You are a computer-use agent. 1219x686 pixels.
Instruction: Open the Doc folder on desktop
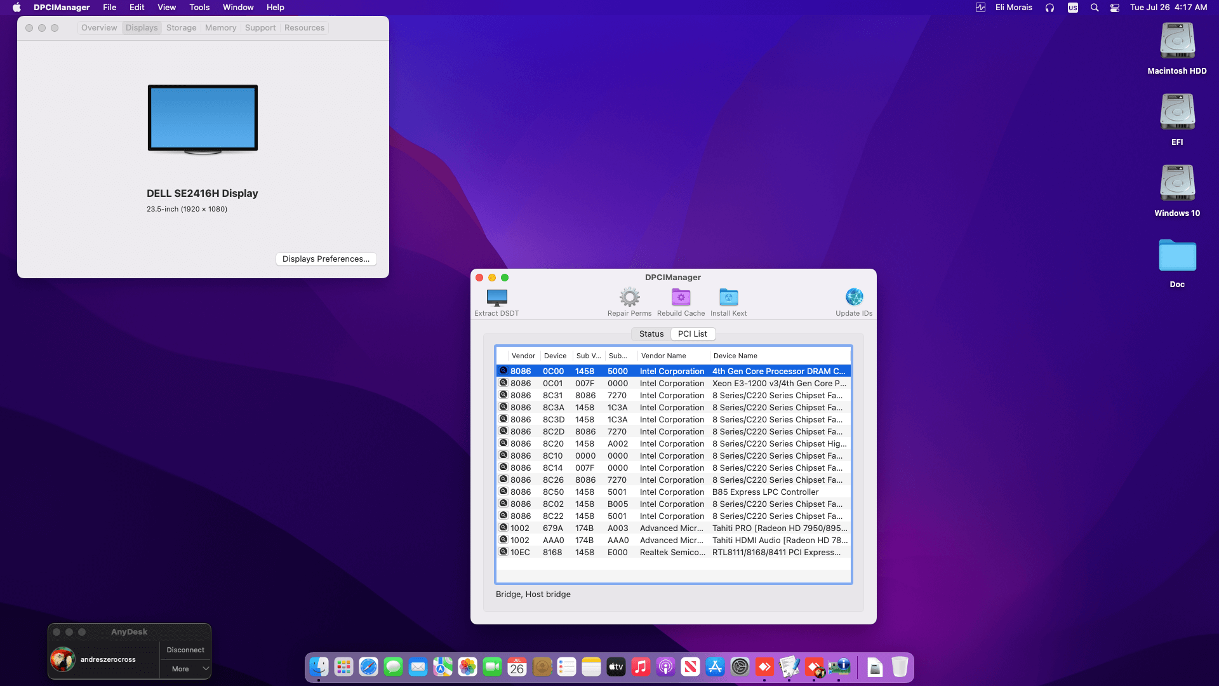tap(1177, 256)
